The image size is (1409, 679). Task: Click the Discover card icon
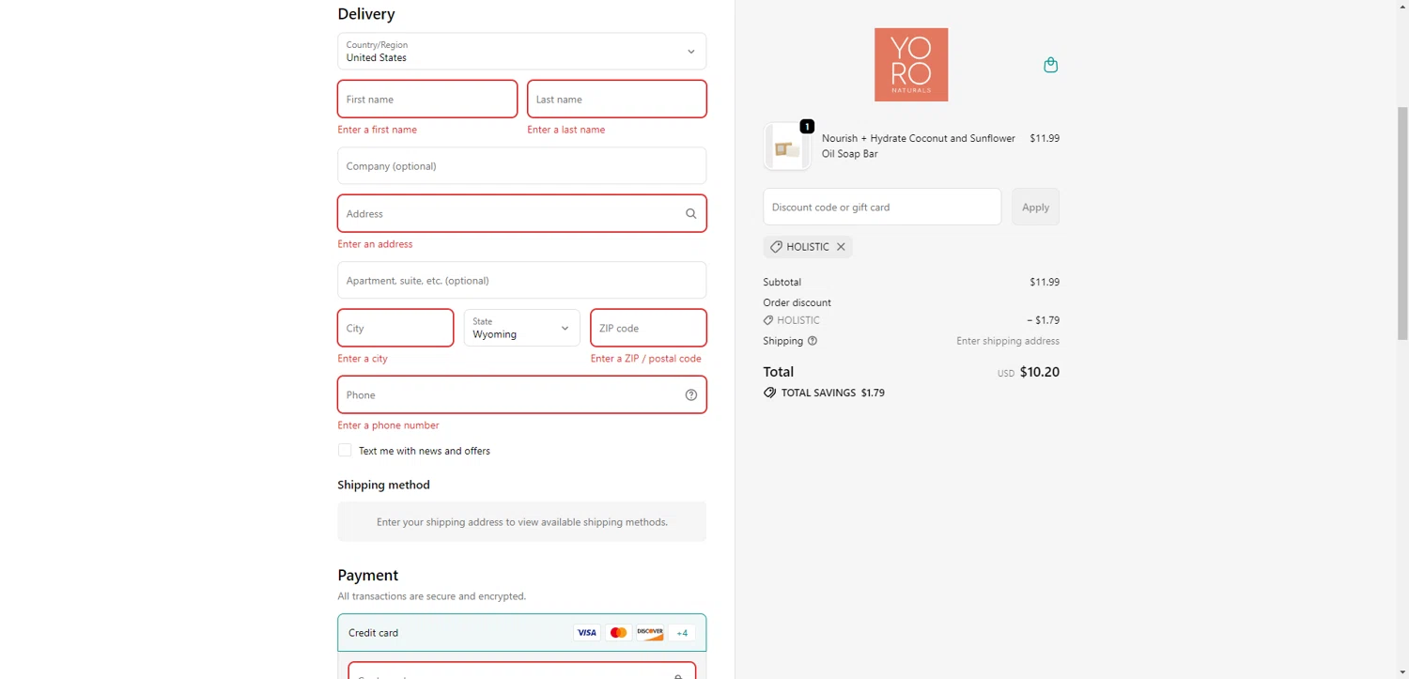650,633
